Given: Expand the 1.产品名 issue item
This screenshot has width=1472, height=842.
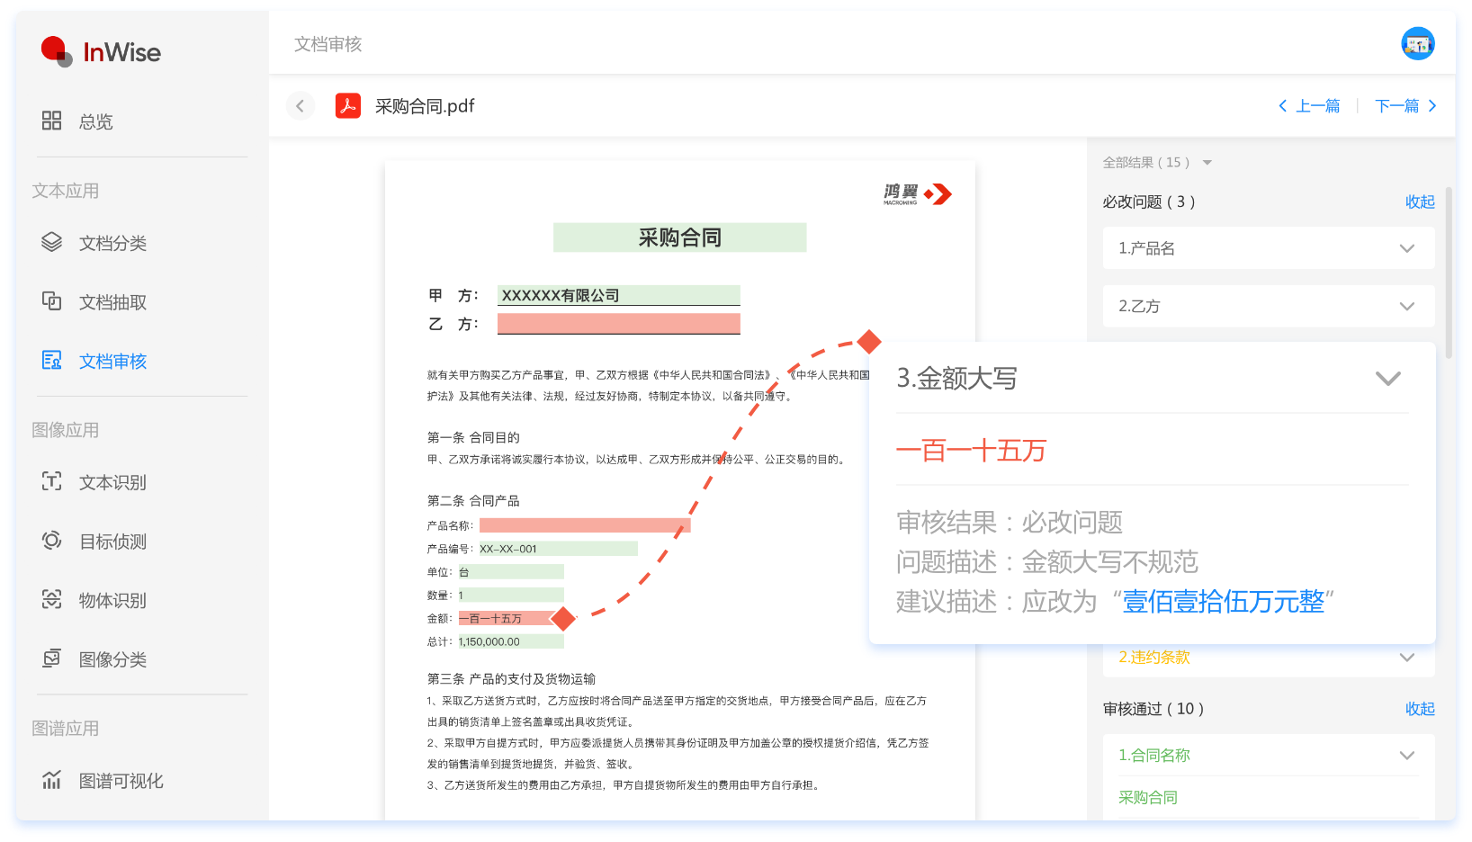Looking at the screenshot, I should coord(1269,248).
